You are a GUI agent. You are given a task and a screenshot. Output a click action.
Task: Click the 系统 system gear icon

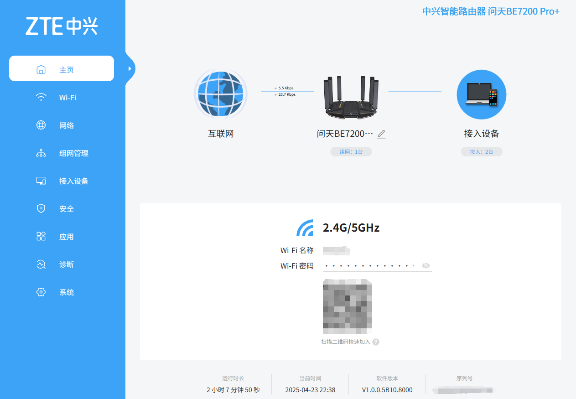point(41,292)
